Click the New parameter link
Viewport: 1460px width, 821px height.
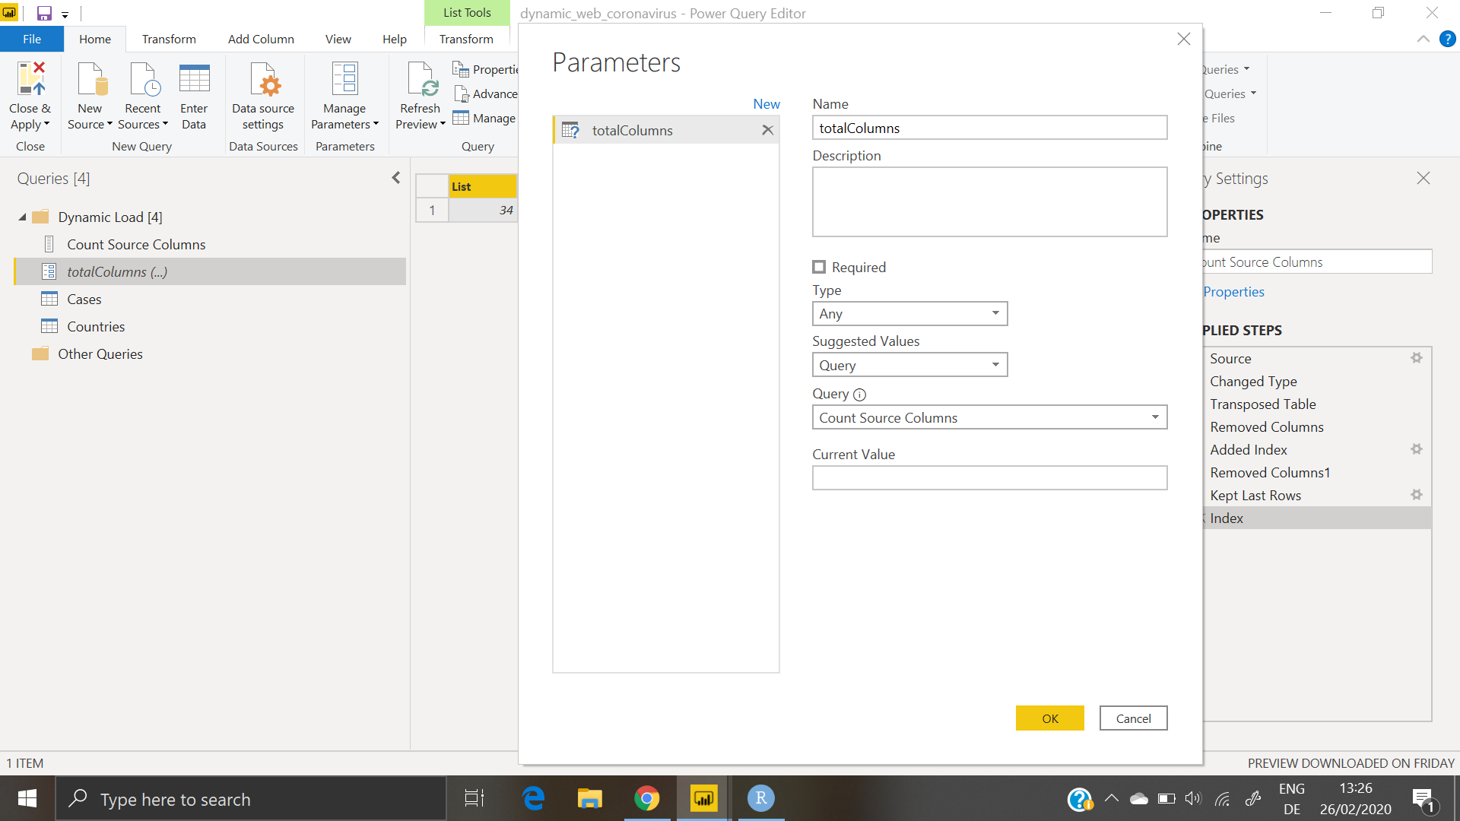(766, 104)
